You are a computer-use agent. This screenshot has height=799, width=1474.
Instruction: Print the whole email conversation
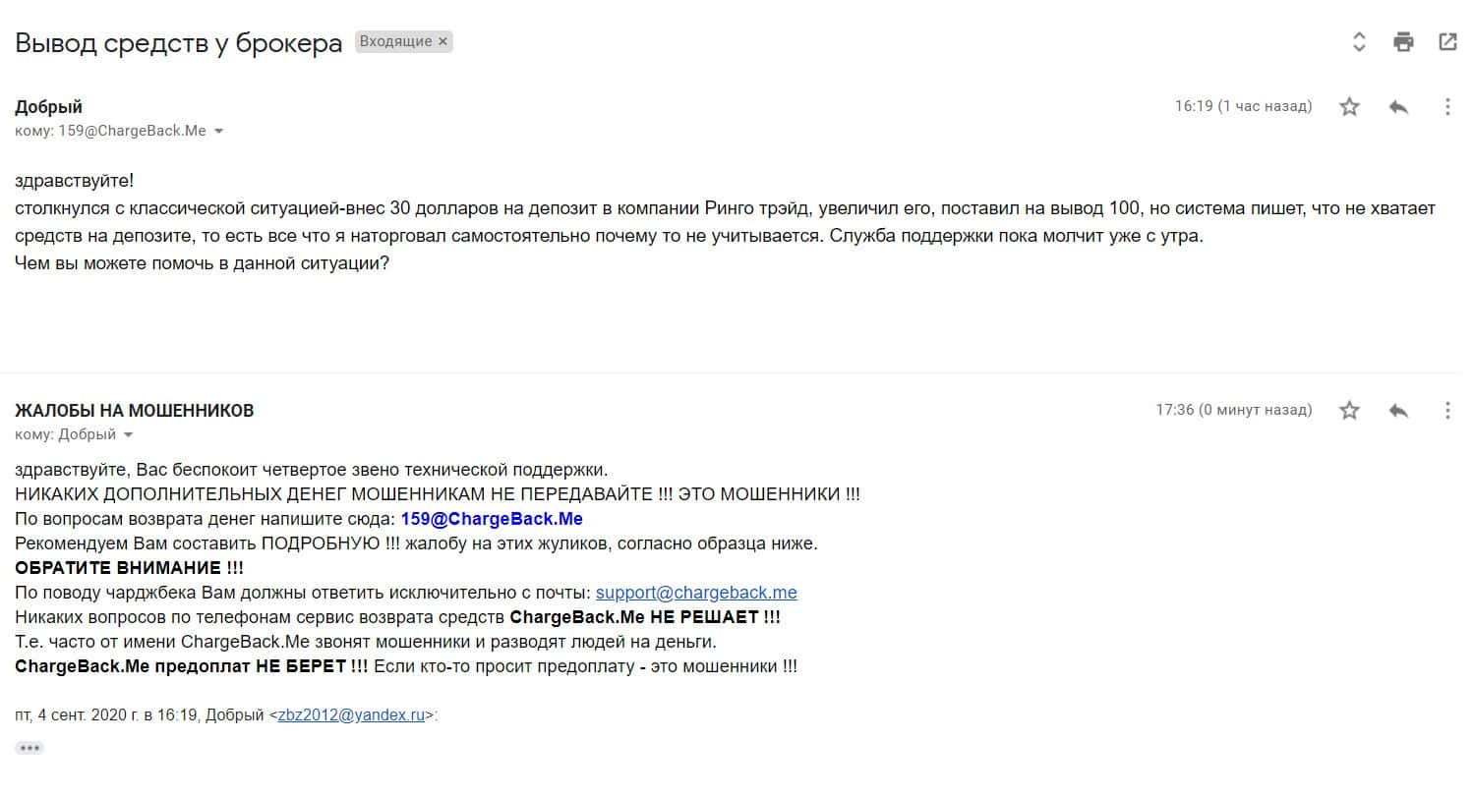tap(1403, 41)
